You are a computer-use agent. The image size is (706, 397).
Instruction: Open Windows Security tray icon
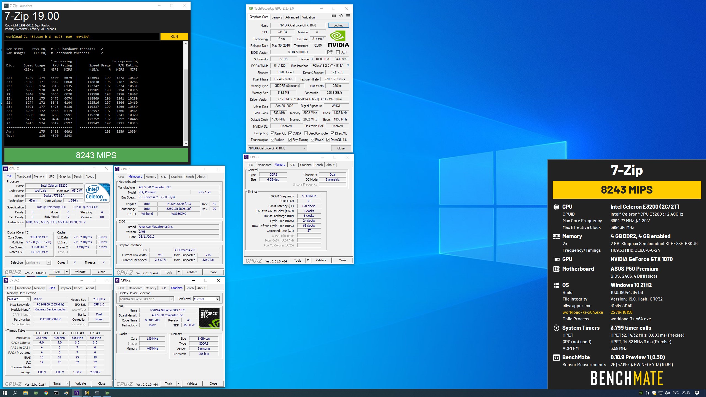(x=654, y=393)
